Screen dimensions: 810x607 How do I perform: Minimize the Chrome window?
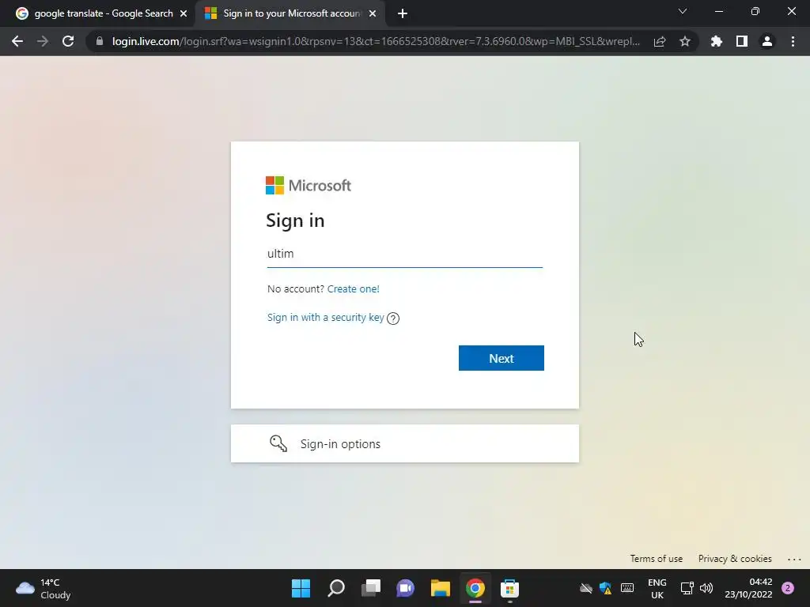click(718, 11)
